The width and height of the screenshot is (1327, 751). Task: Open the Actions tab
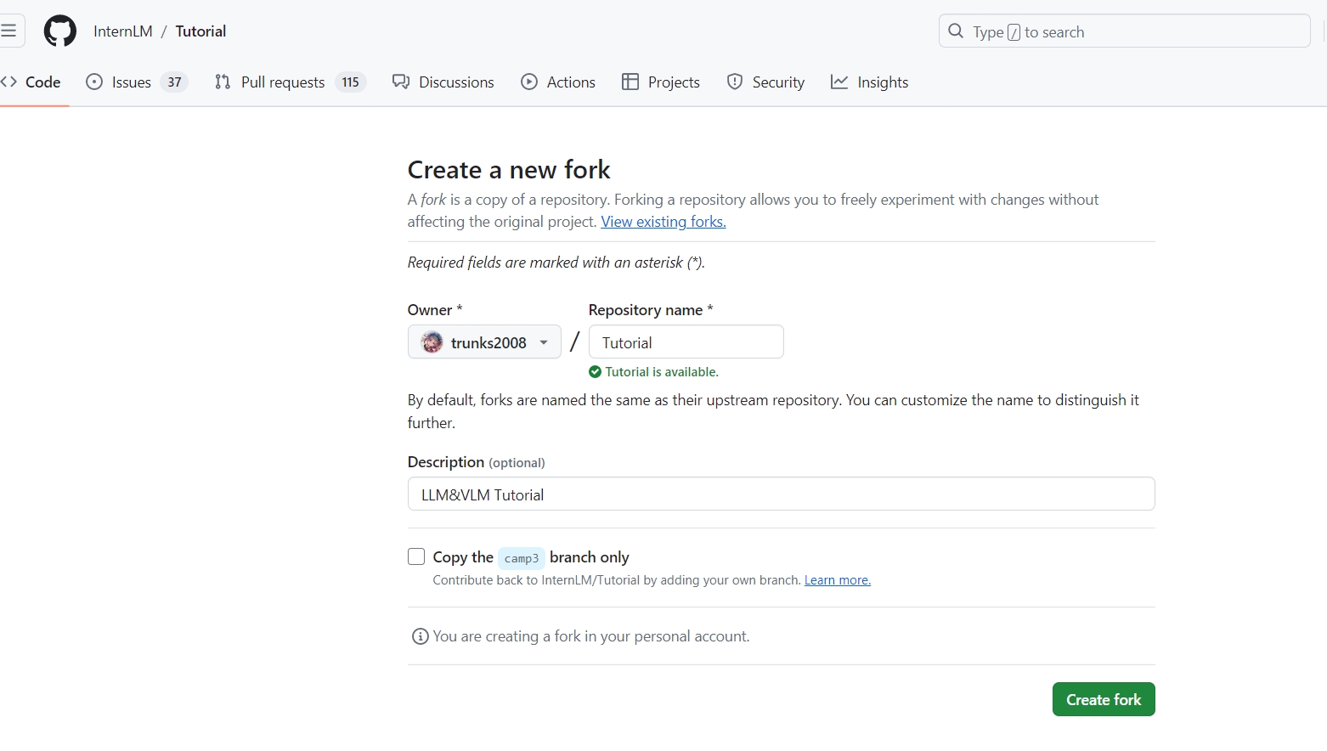(558, 82)
